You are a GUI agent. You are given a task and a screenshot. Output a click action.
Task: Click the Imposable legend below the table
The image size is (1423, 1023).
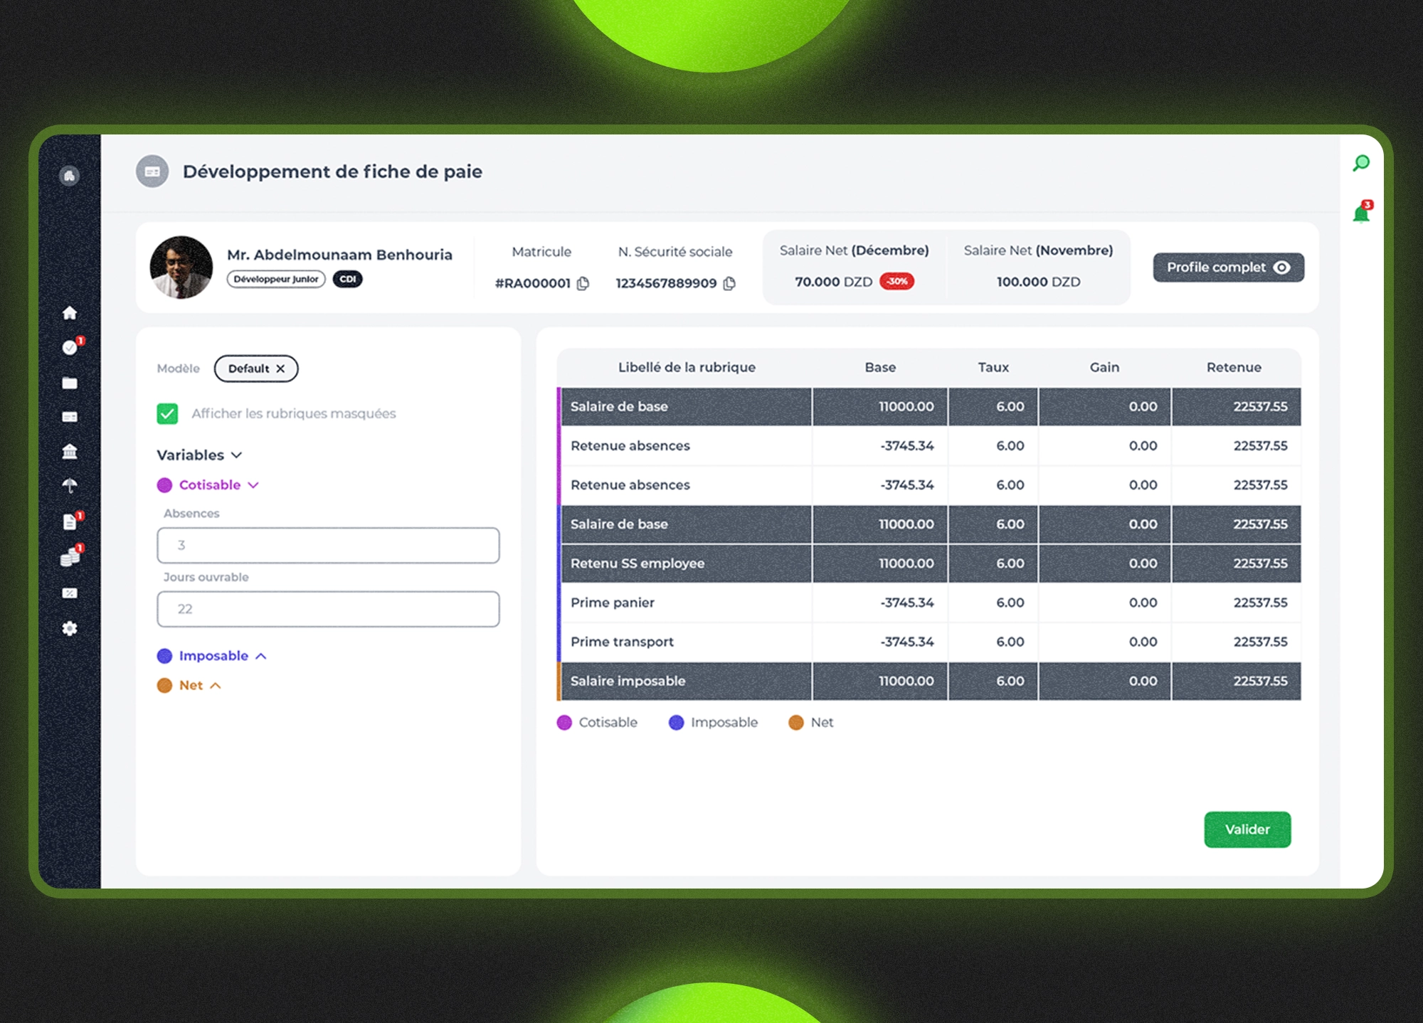tap(713, 723)
